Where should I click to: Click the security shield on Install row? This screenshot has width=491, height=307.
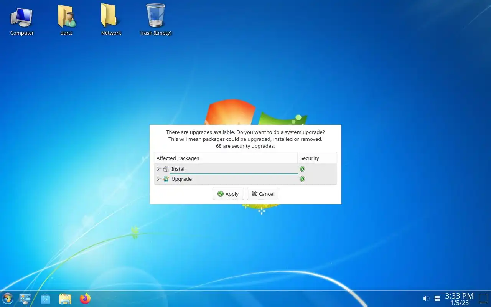point(302,169)
